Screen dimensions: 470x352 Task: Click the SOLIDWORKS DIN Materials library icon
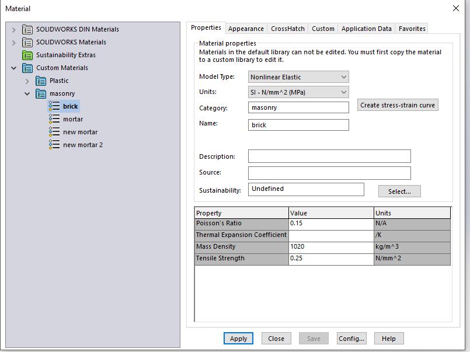[x=27, y=29]
